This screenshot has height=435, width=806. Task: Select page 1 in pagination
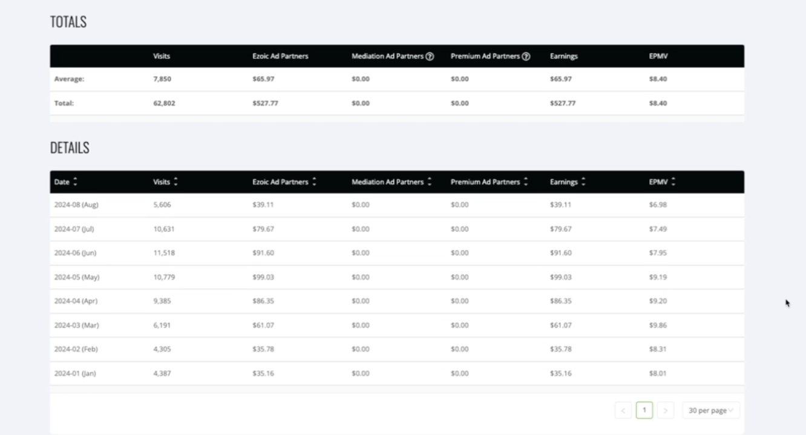point(644,410)
